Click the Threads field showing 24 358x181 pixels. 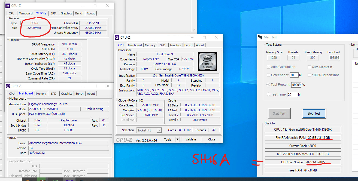click(x=293, y=57)
